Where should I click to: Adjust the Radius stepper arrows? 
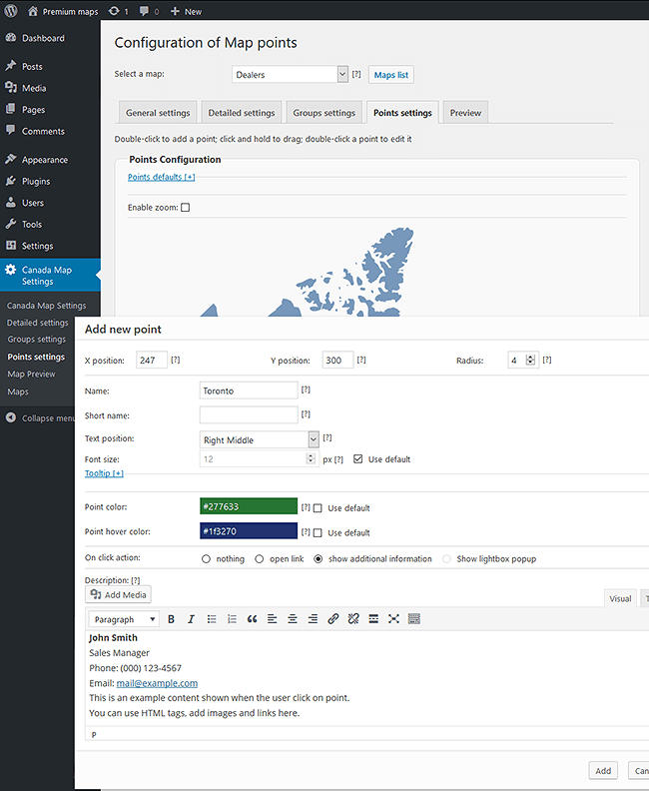point(530,361)
